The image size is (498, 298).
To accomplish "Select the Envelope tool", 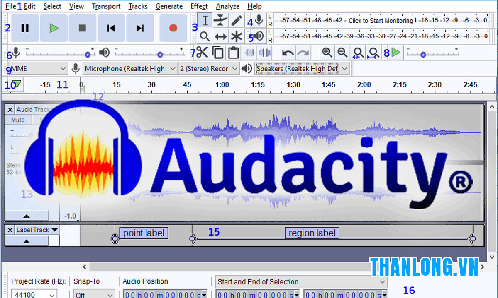I will (x=220, y=20).
